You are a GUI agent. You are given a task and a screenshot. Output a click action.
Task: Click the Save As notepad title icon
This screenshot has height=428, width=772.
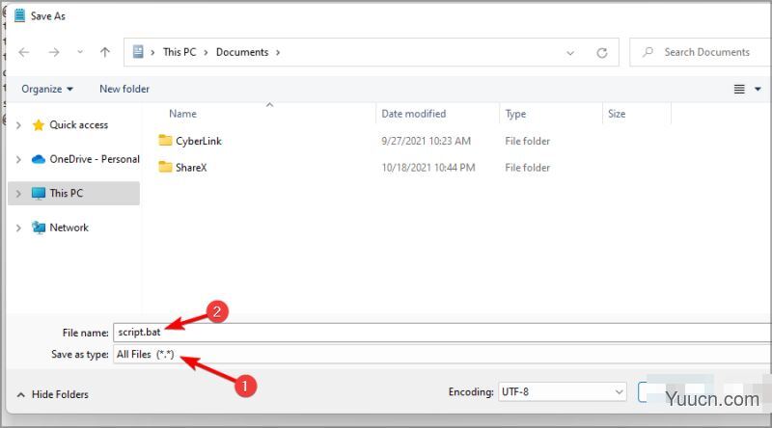coord(19,15)
